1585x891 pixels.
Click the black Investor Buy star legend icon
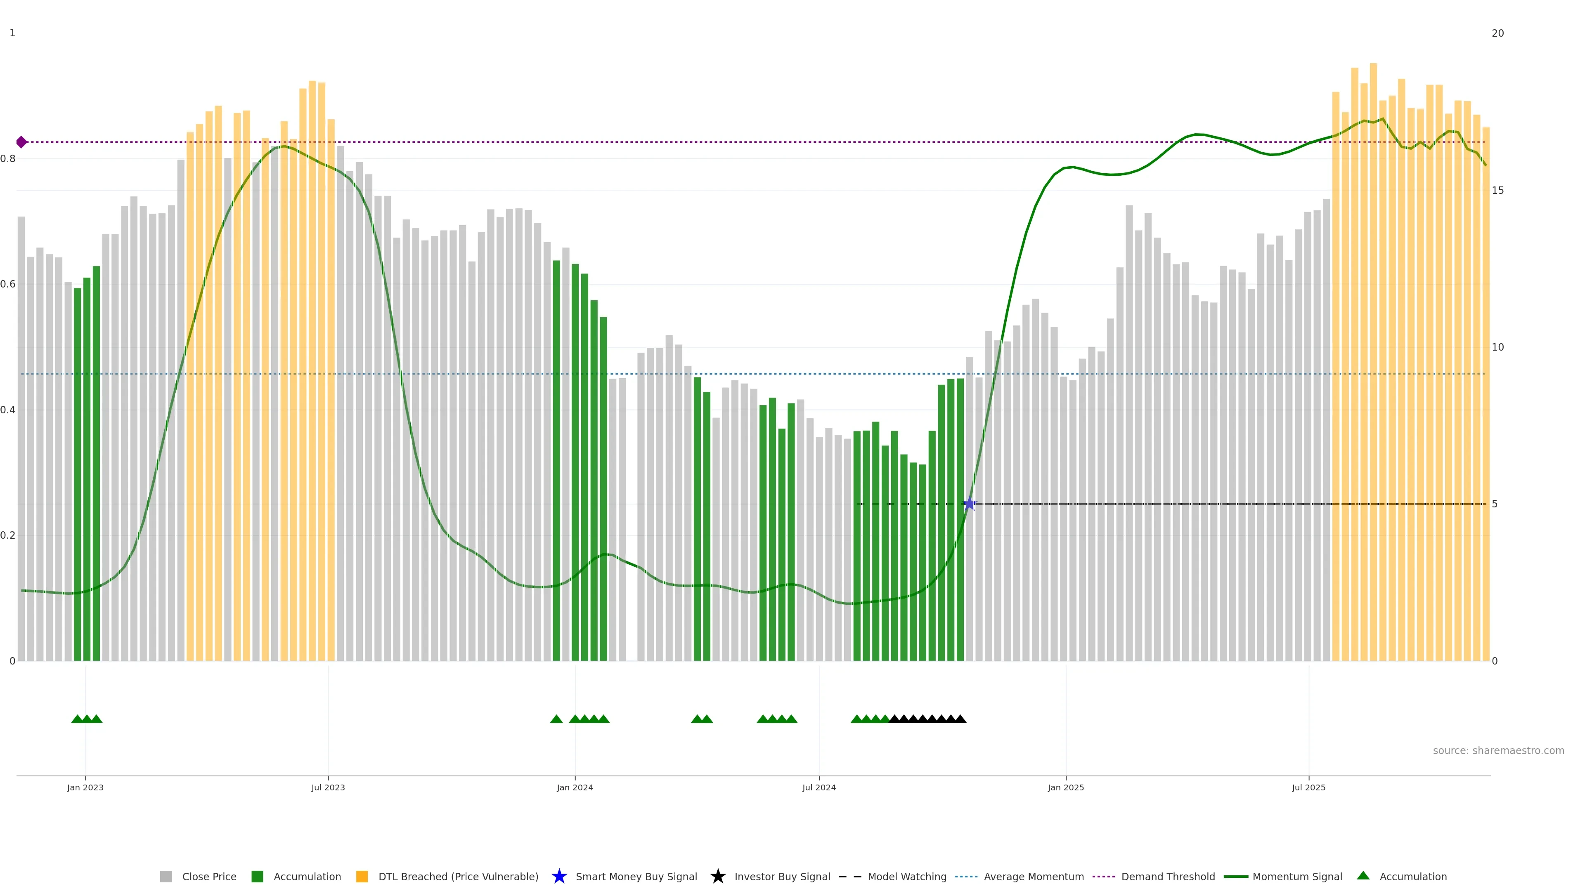717,876
